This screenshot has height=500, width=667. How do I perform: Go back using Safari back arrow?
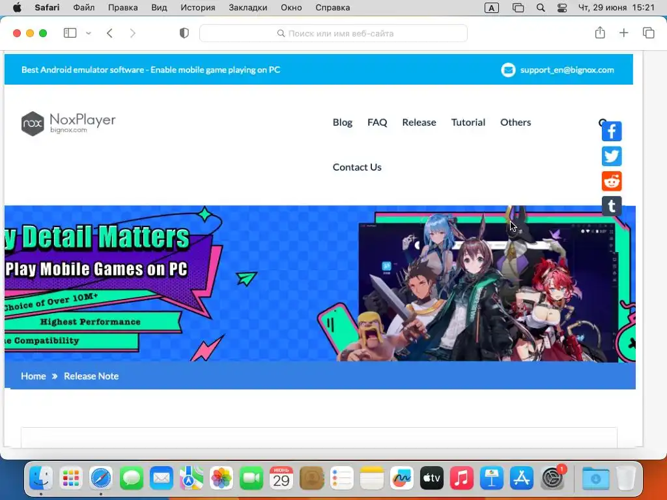click(x=109, y=33)
